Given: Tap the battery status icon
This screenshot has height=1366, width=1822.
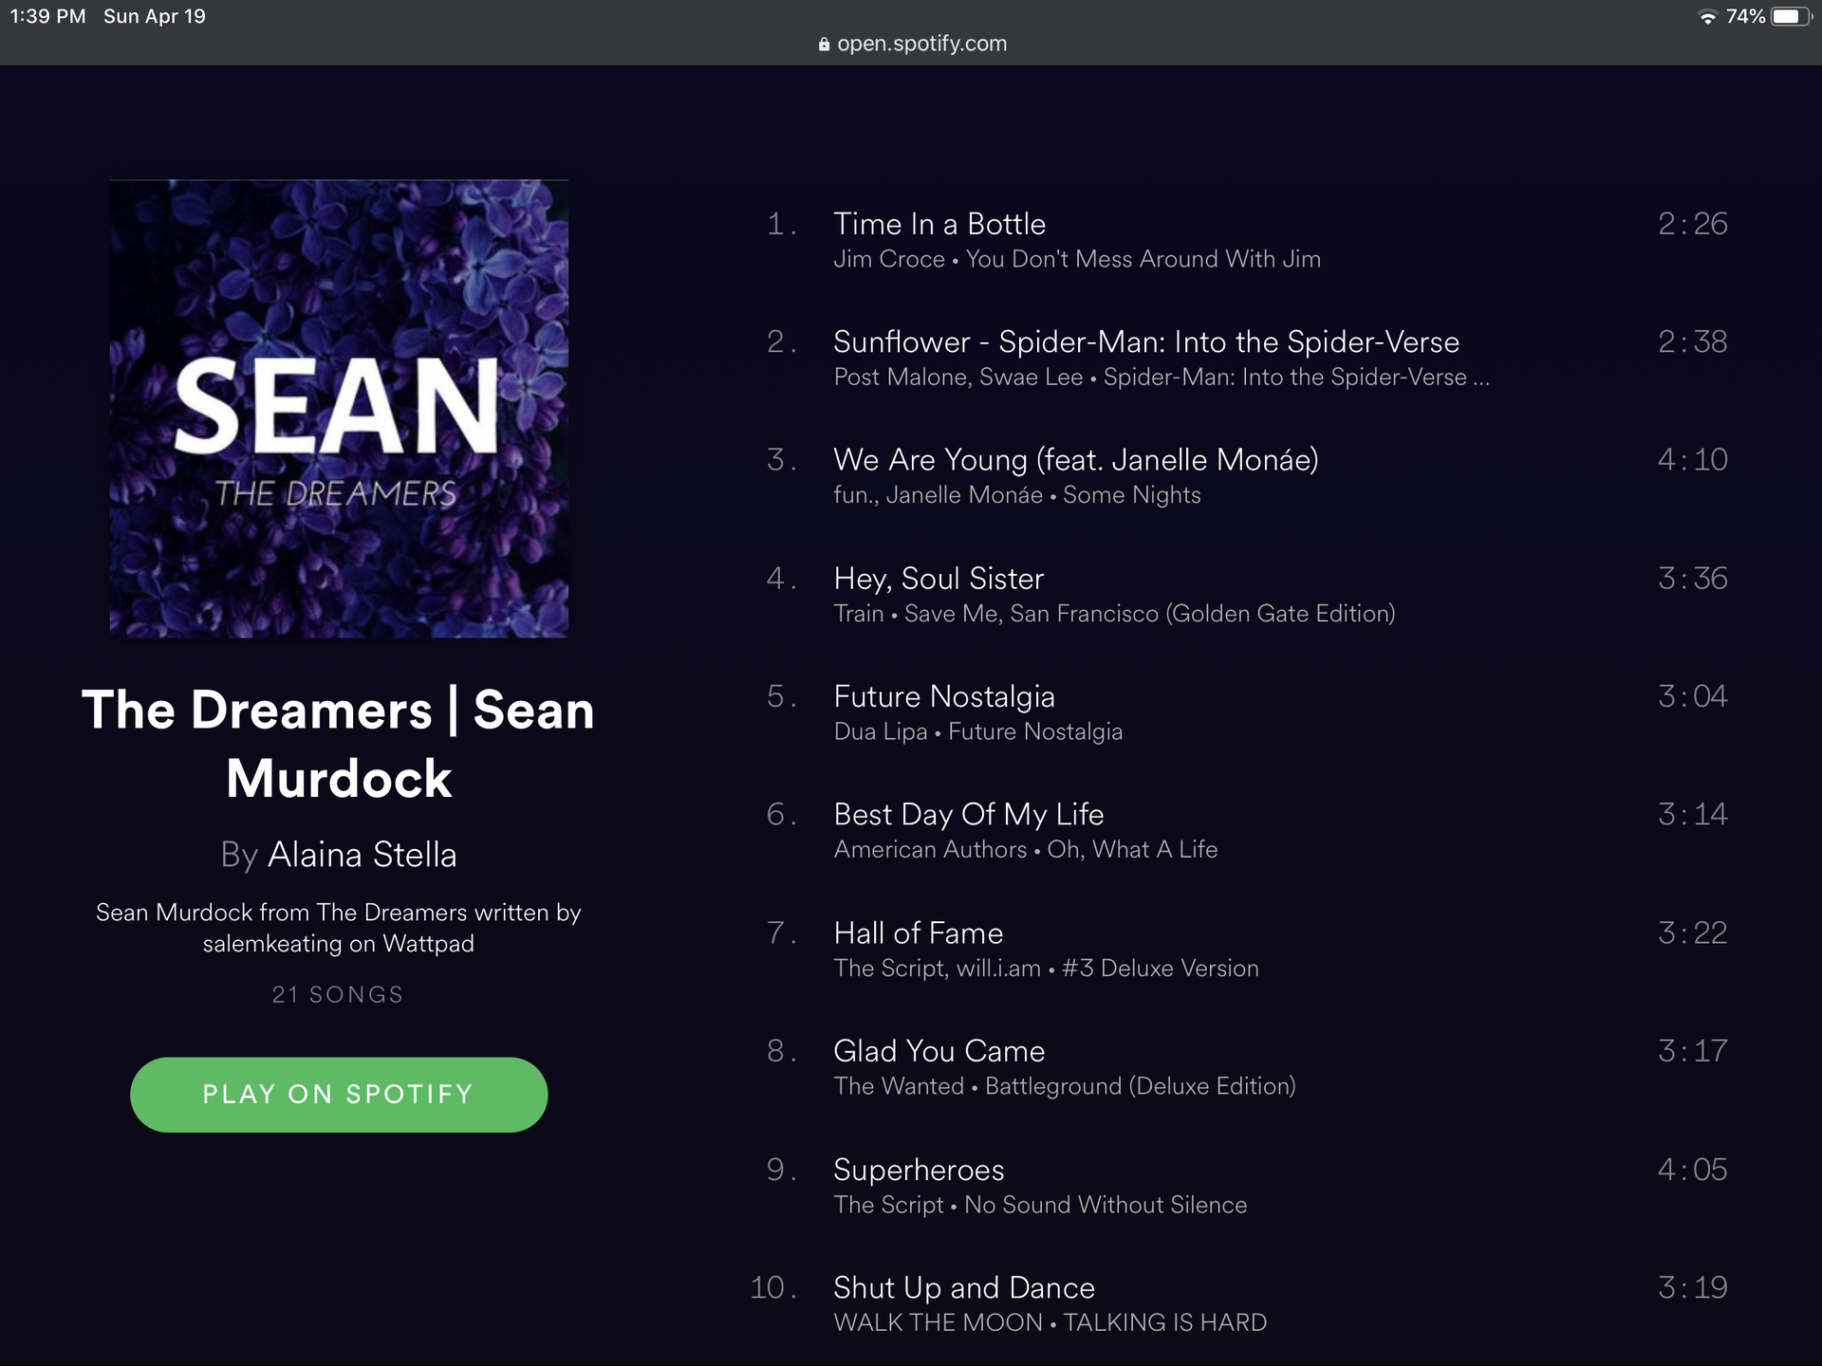Looking at the screenshot, I should click(x=1791, y=17).
